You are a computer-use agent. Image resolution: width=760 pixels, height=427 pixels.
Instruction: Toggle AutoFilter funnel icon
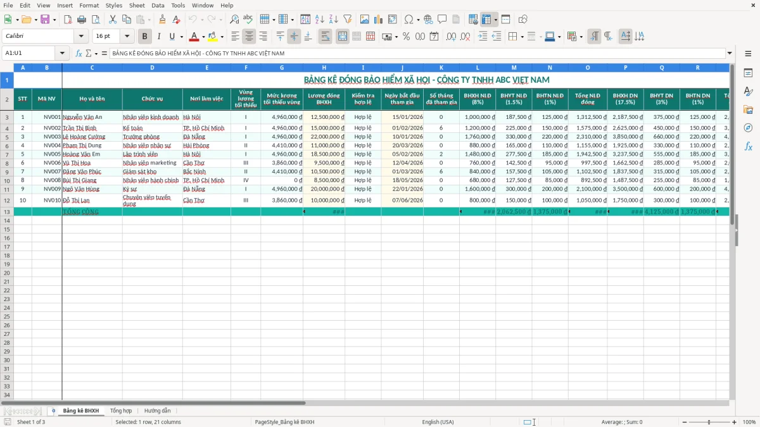[348, 20]
